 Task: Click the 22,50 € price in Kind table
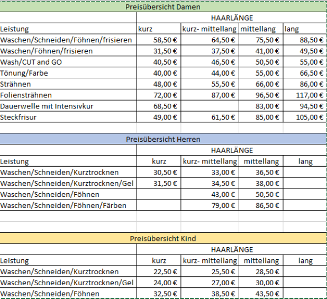pos(165,271)
